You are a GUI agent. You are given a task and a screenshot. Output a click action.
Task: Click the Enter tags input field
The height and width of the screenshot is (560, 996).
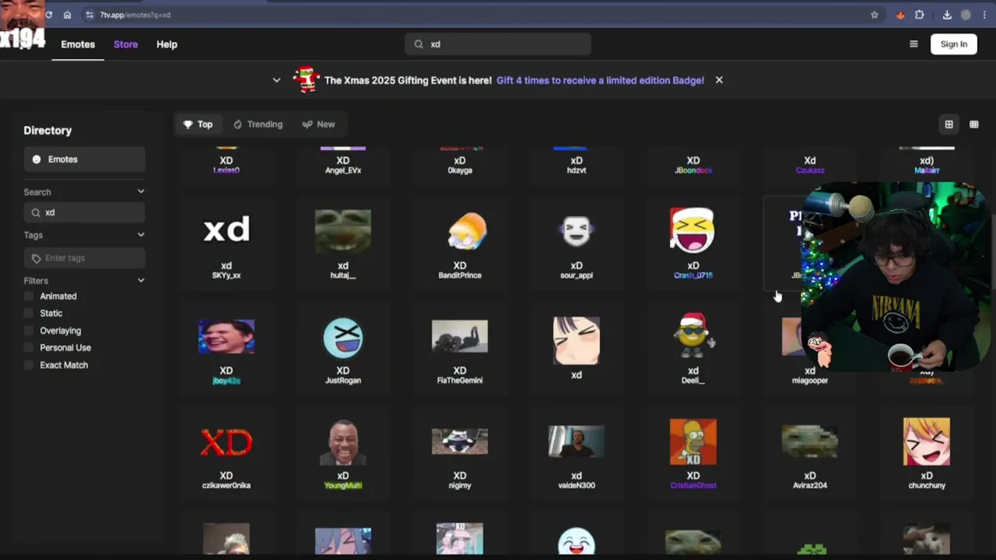pos(84,258)
